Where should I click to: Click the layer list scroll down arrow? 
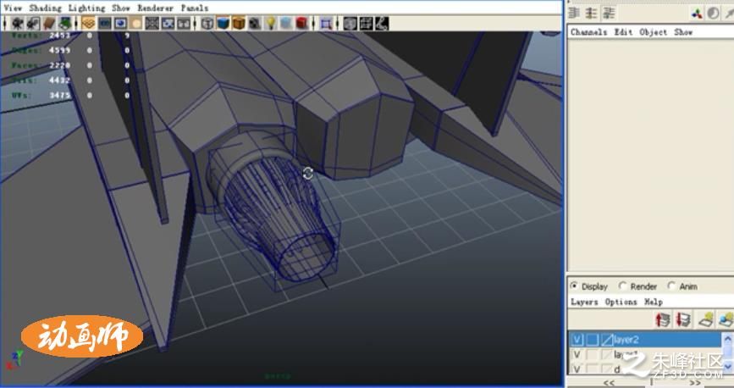728,365
